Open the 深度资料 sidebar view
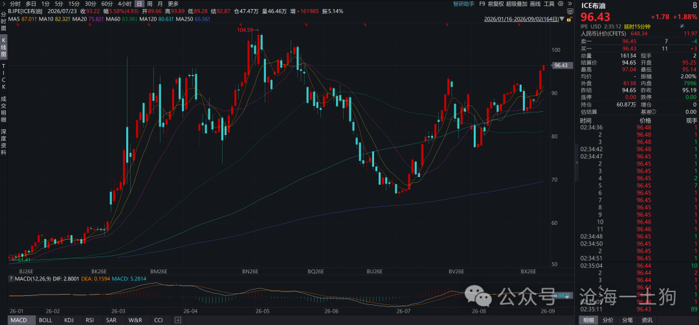 pyautogui.click(x=4, y=142)
